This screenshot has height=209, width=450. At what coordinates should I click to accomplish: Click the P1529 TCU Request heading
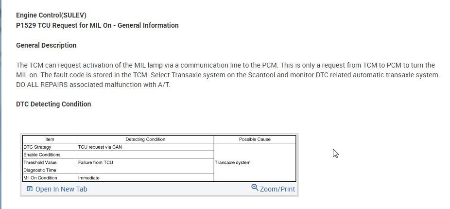[97, 25]
